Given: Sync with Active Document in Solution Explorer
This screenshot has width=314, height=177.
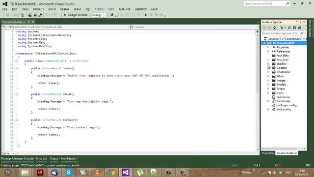Looking at the screenshot, I should pos(289,28).
